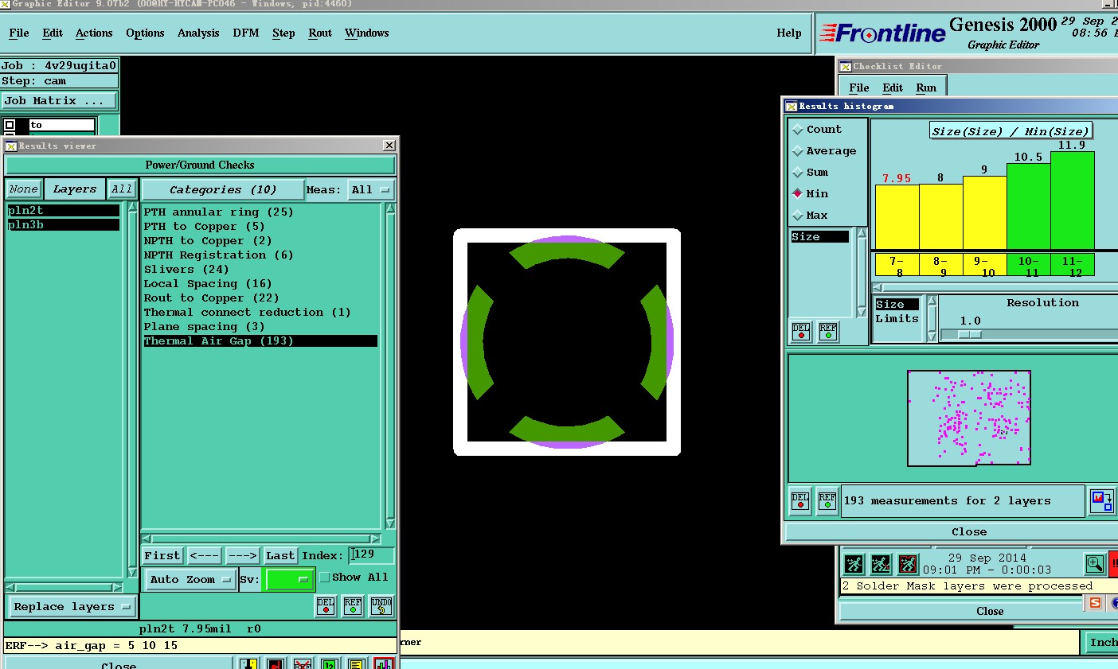
Task: Open the Auto Zoom dropdown
Action: 190,579
